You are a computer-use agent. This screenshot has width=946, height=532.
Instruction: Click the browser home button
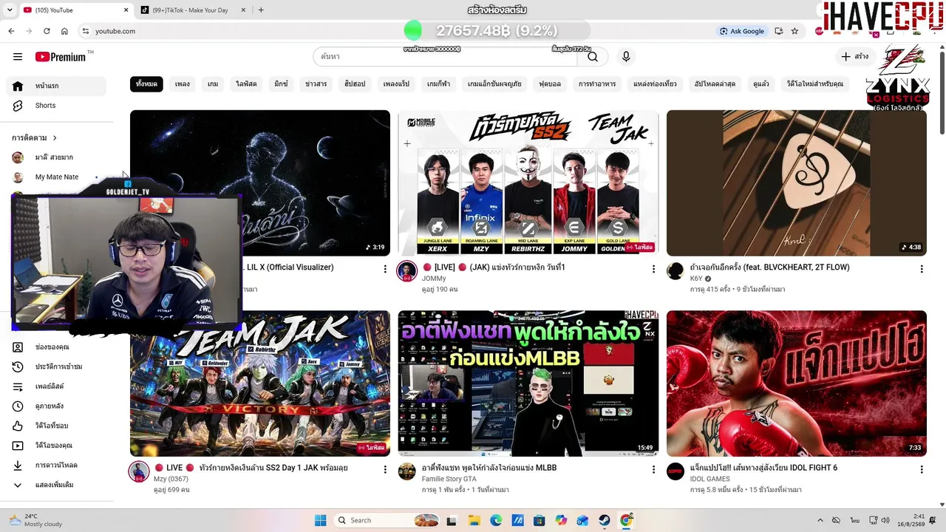pos(64,31)
